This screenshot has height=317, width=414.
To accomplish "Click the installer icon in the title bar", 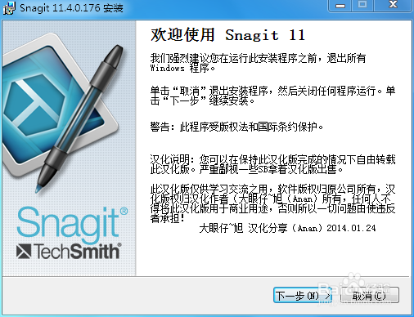I will (x=9, y=8).
